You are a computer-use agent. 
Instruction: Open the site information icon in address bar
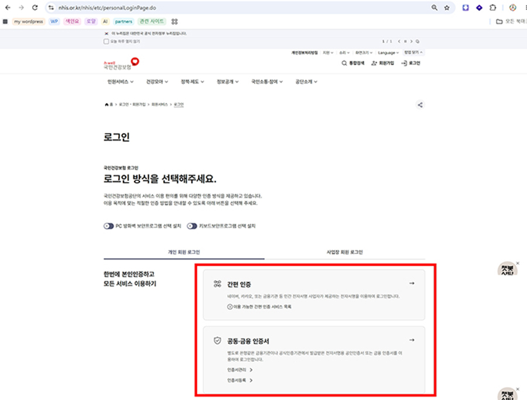51,8
